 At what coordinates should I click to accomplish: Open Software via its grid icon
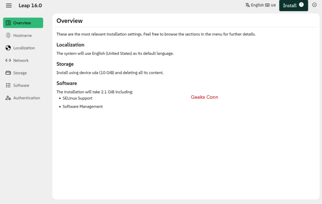(x=8, y=85)
